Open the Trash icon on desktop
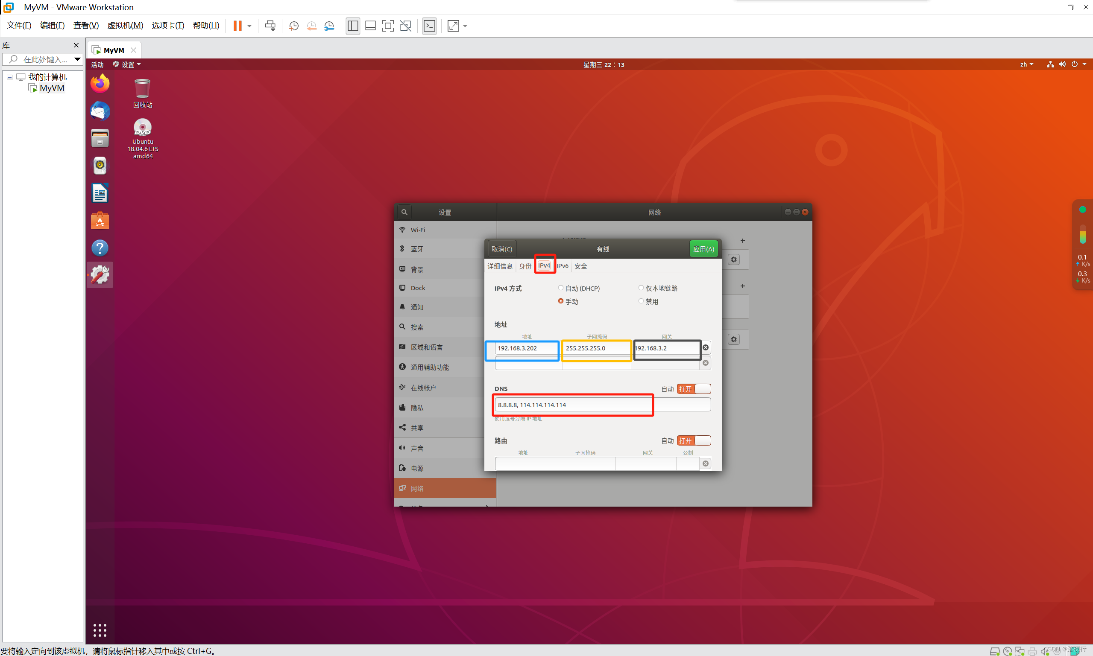1093x656 pixels. click(x=142, y=93)
